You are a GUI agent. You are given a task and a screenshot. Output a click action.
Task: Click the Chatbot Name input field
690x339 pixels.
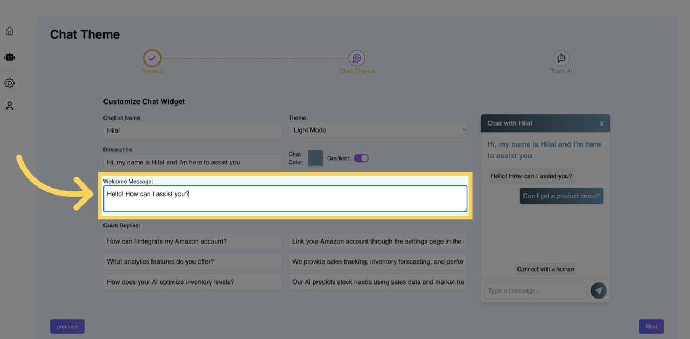(192, 130)
